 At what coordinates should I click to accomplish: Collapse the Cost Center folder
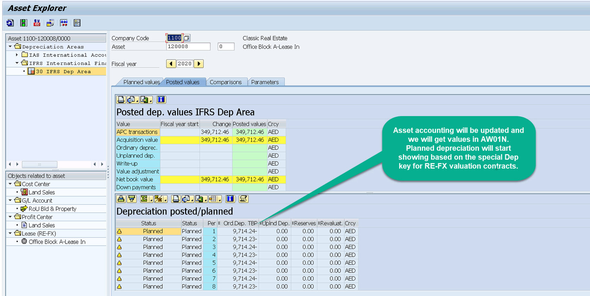[x=10, y=184]
